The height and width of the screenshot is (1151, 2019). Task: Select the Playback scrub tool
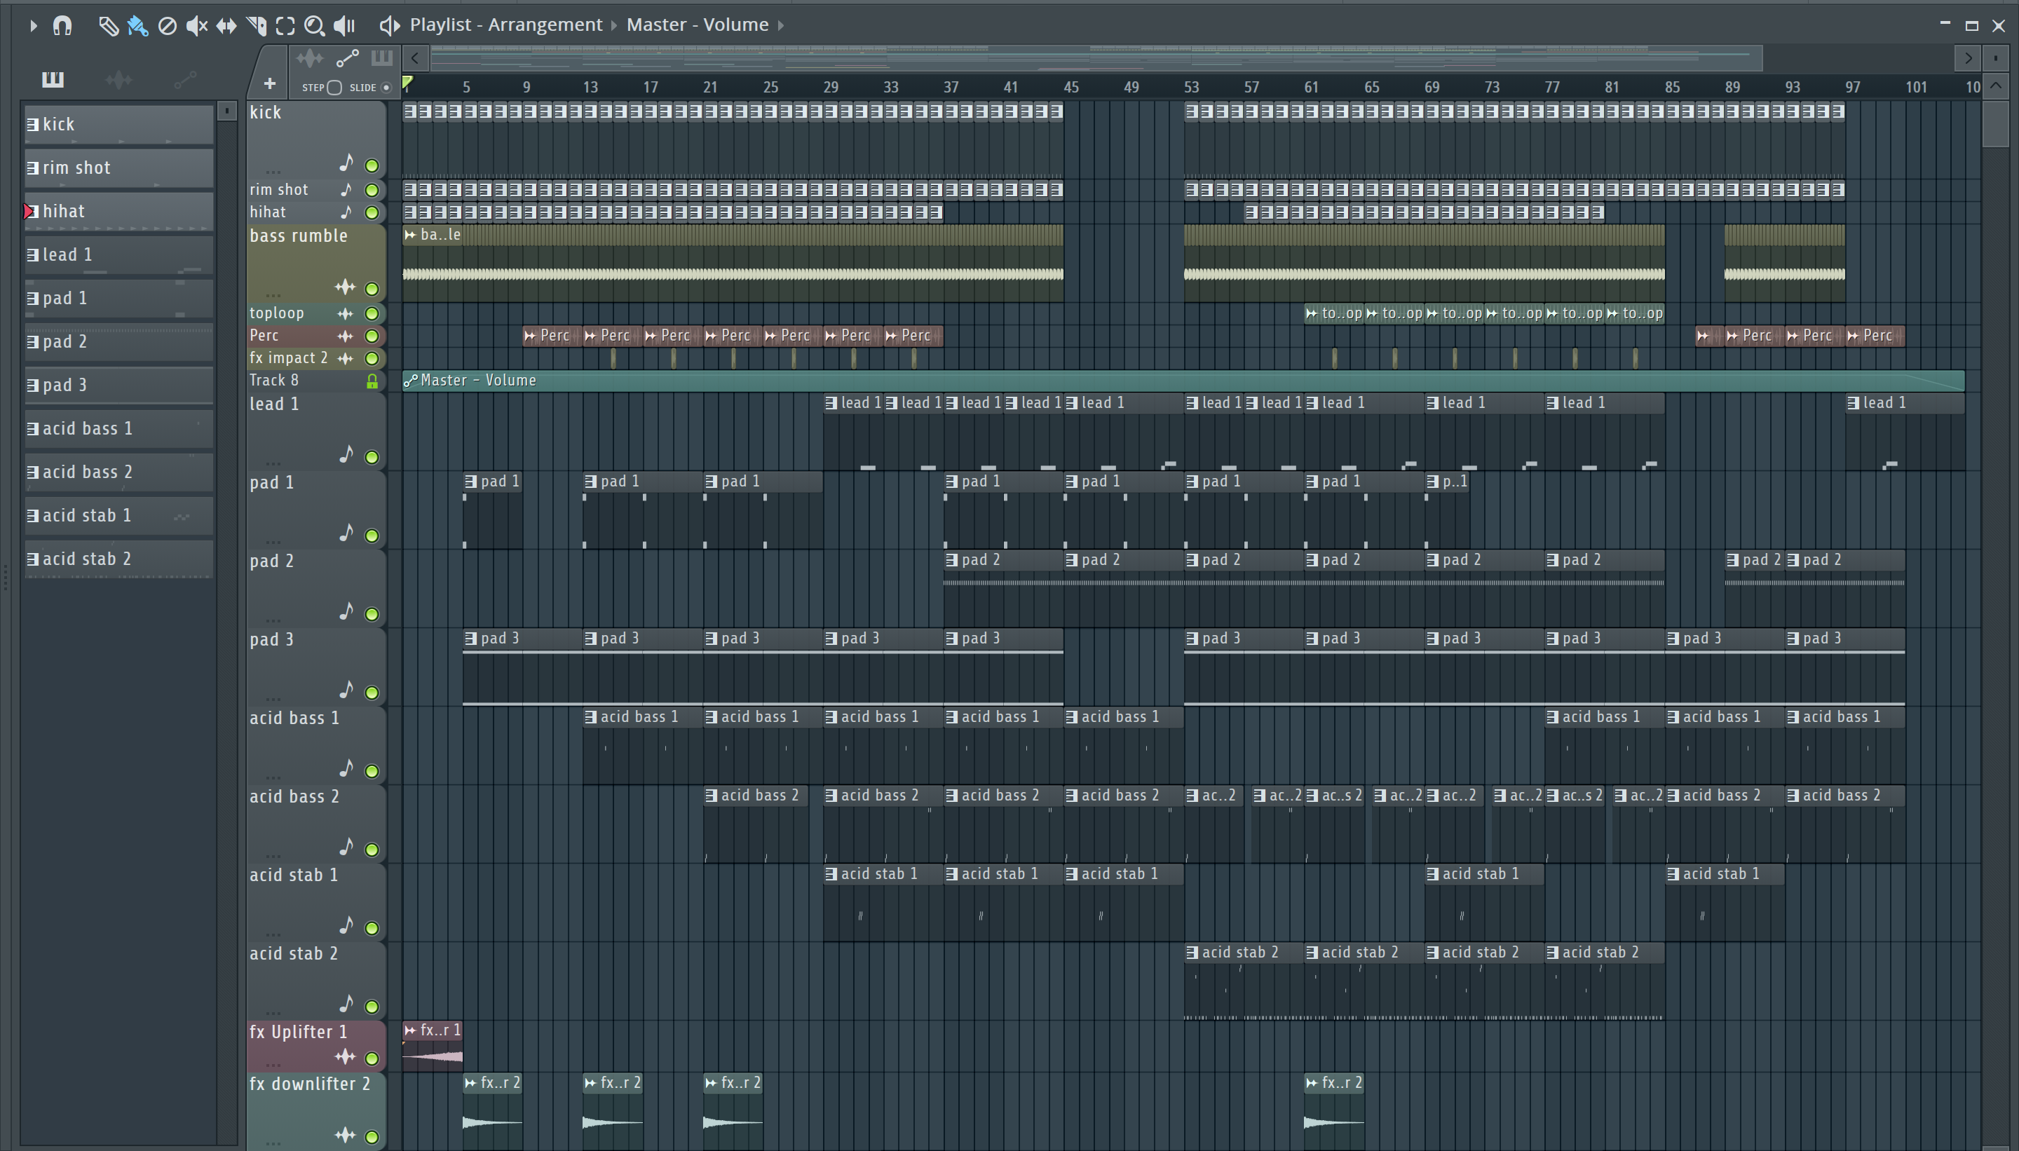(344, 26)
